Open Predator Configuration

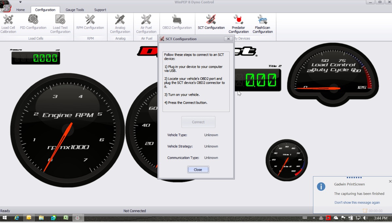(x=238, y=24)
